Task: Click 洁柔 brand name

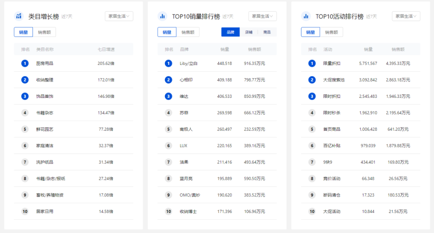Action: pos(184,162)
